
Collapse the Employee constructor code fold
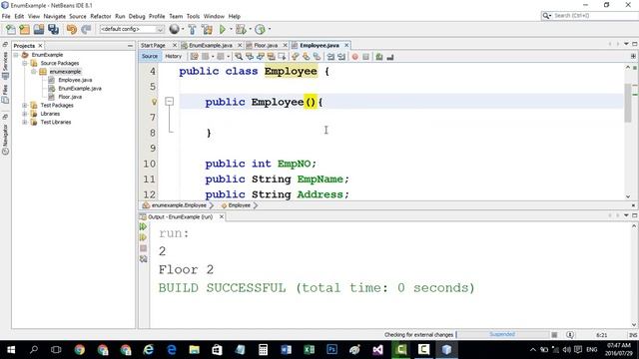pos(169,102)
